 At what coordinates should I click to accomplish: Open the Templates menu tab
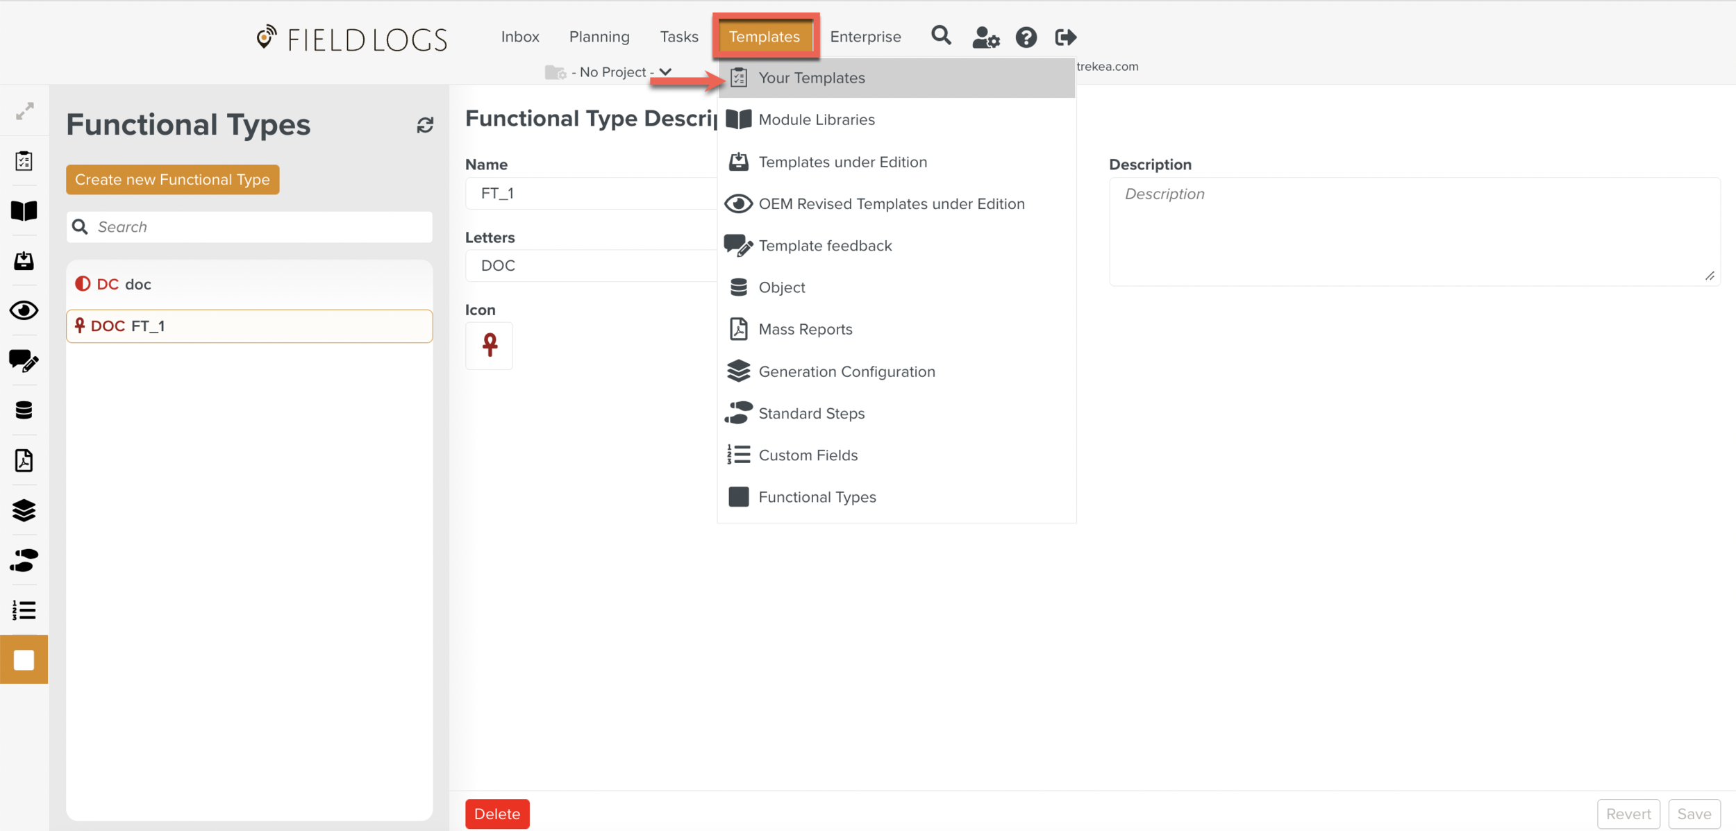[x=764, y=37]
